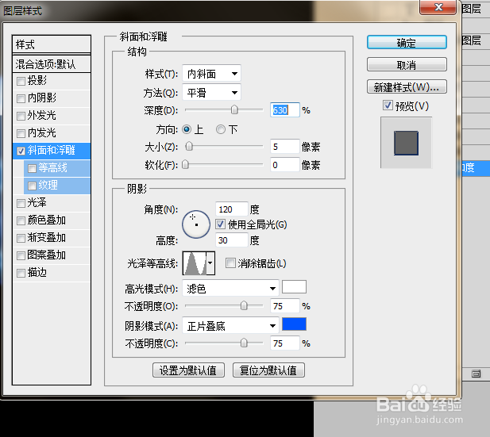
Task: Enable the 内阴影 inner shadow checkbox
Action: tap(21, 99)
